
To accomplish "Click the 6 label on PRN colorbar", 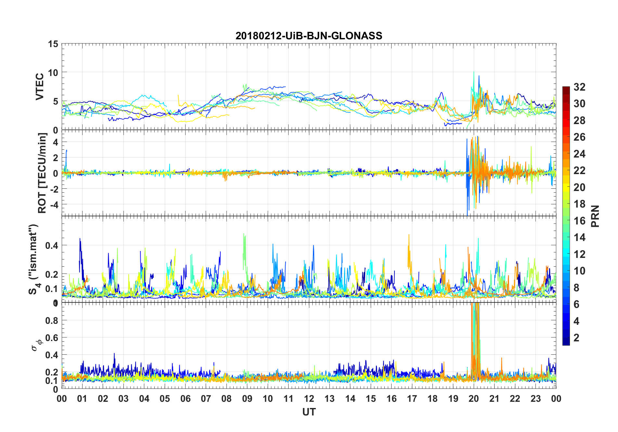I will (577, 304).
